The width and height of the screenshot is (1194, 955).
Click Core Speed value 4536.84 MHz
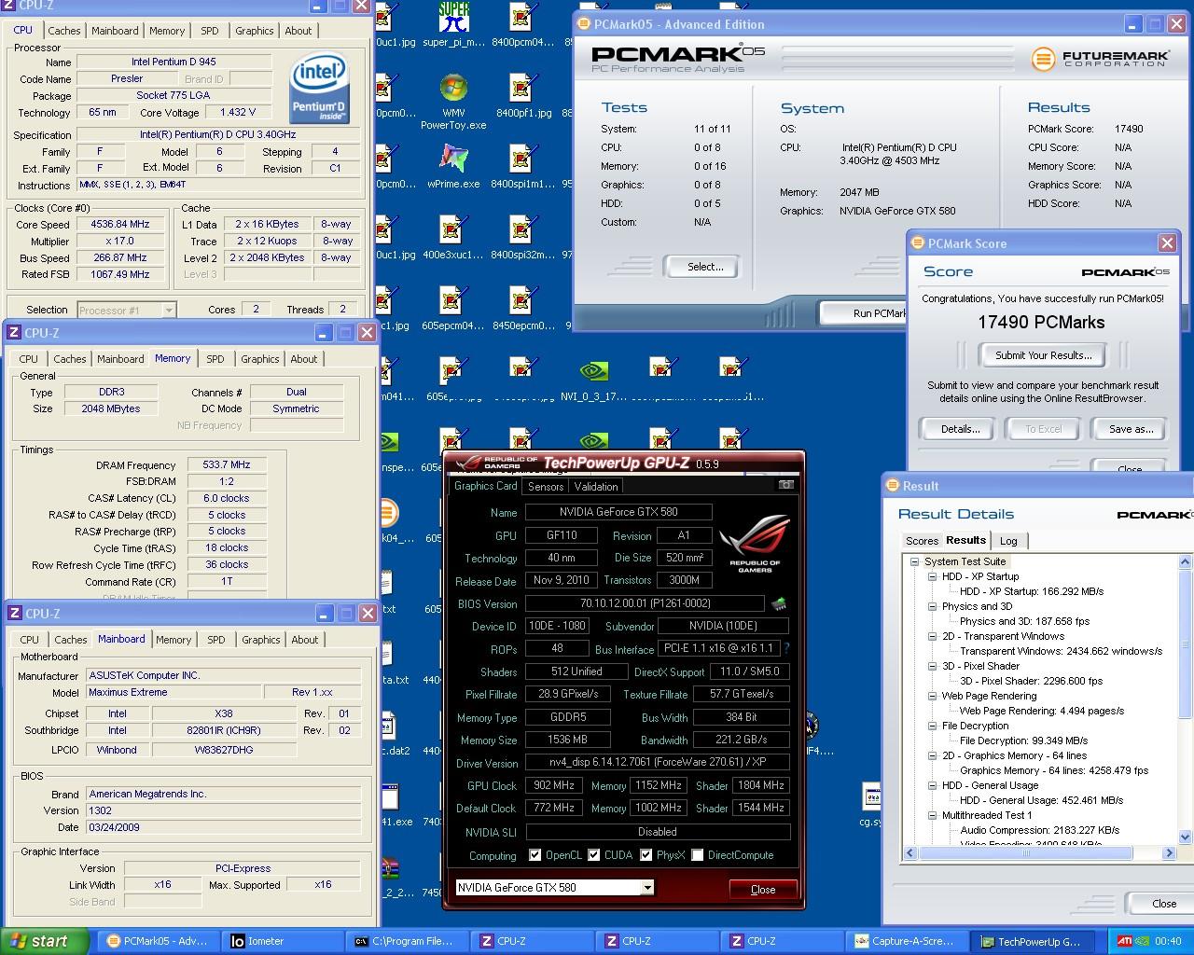coord(119,225)
